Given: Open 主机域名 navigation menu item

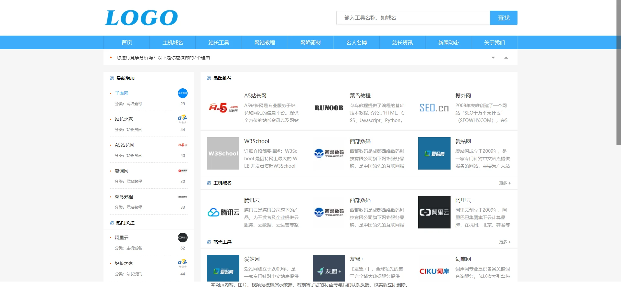Looking at the screenshot, I should click(173, 42).
